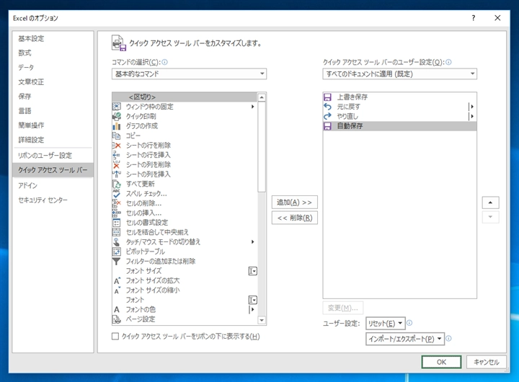
Task: Click the << 削除(R) button
Action: coord(295,218)
